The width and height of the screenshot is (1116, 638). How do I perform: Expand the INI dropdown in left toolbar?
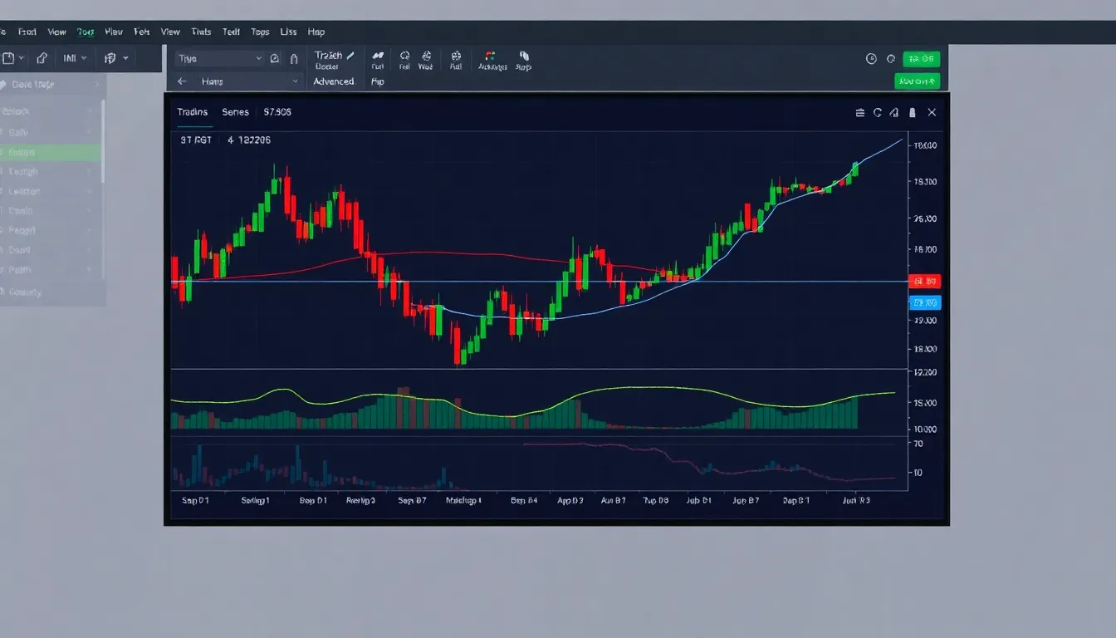pyautogui.click(x=75, y=58)
